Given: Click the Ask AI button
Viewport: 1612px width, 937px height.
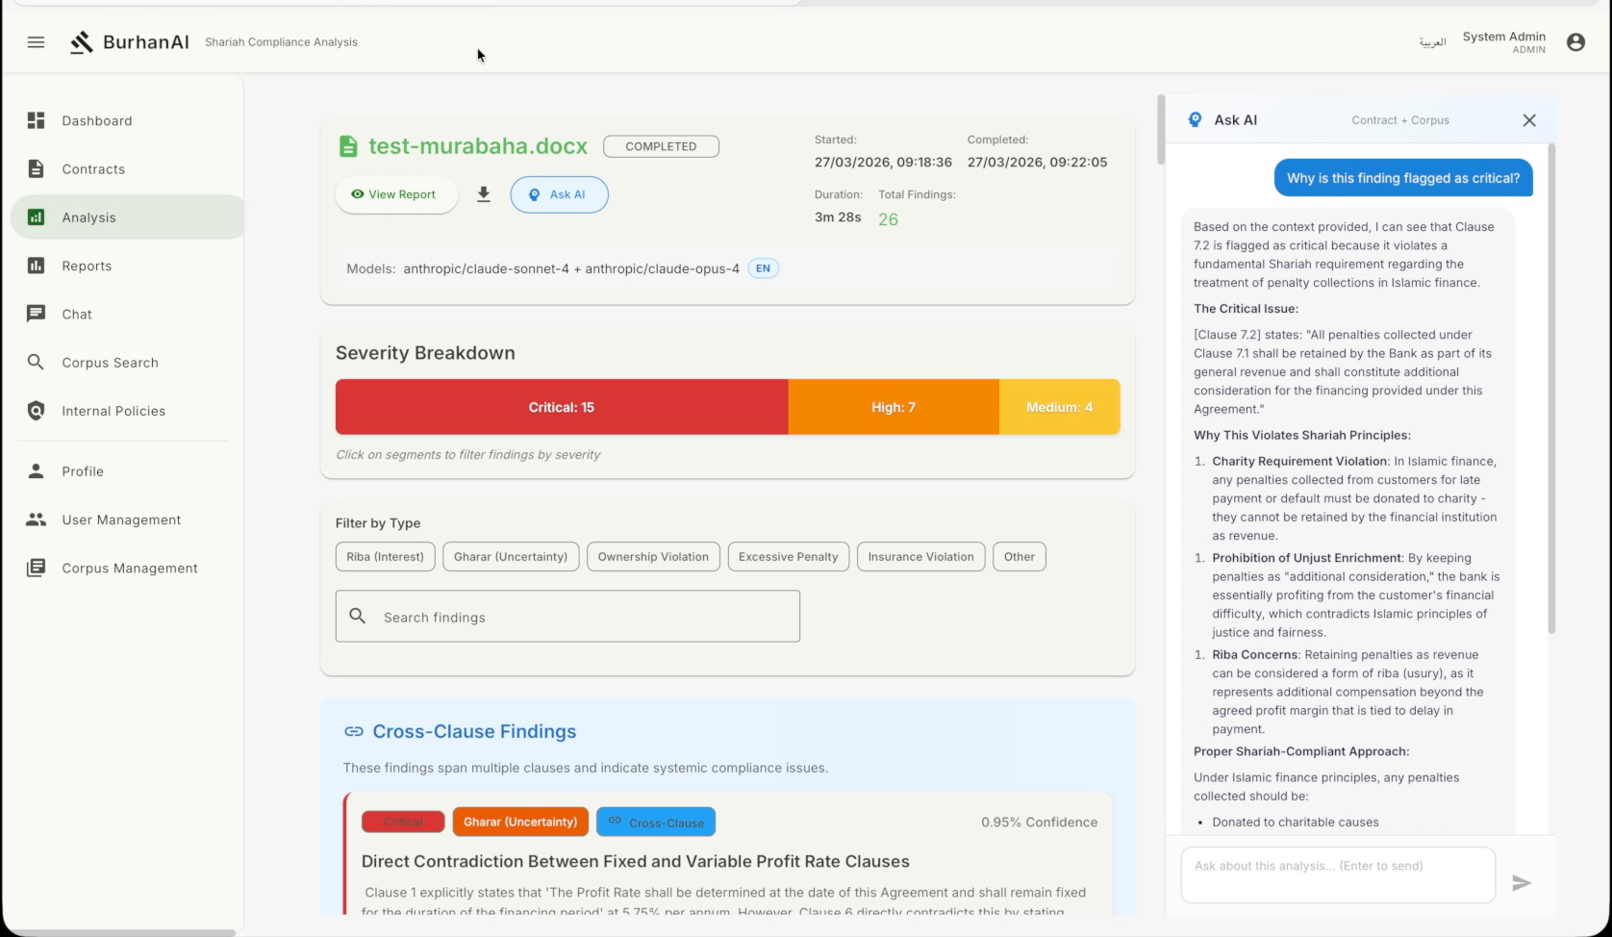Looking at the screenshot, I should pos(559,194).
